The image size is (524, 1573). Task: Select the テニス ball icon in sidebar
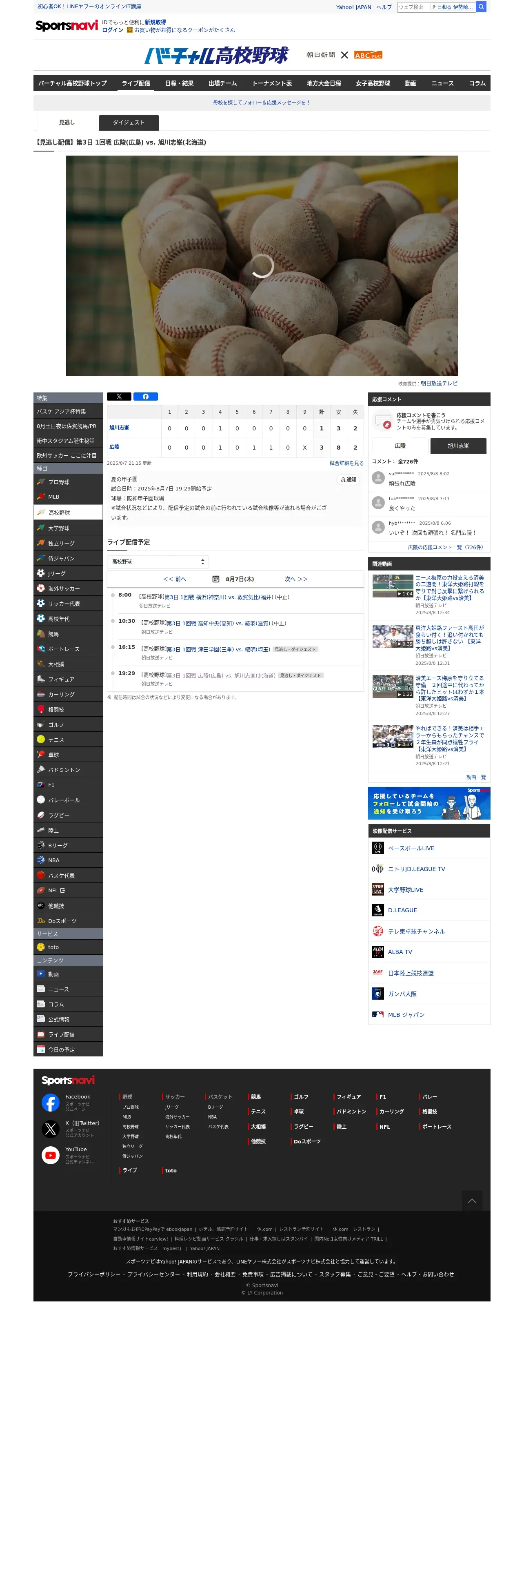41,739
